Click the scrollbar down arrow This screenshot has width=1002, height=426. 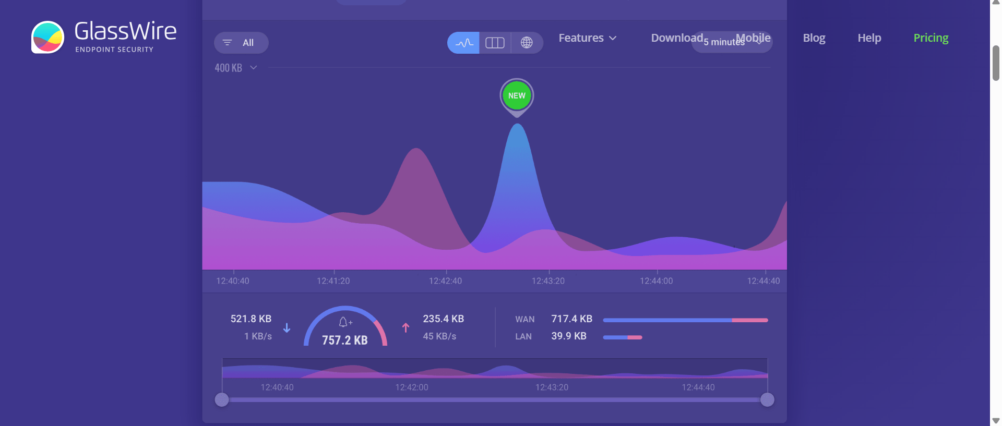996,421
